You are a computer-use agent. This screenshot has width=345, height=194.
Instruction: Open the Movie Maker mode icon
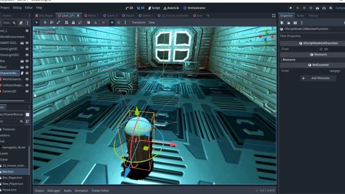(330, 8)
